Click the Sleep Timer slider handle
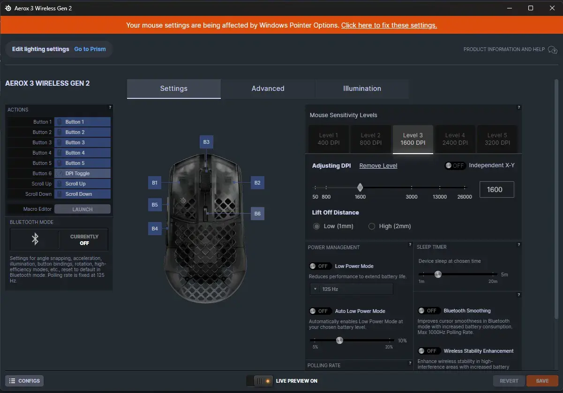The width and height of the screenshot is (563, 393). point(438,274)
